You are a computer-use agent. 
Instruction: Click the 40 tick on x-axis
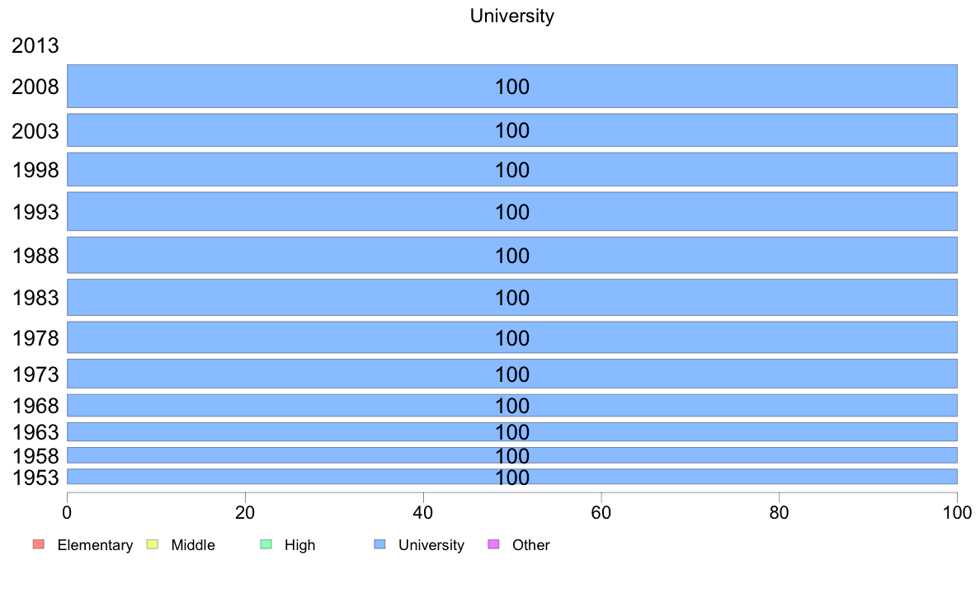(x=423, y=513)
